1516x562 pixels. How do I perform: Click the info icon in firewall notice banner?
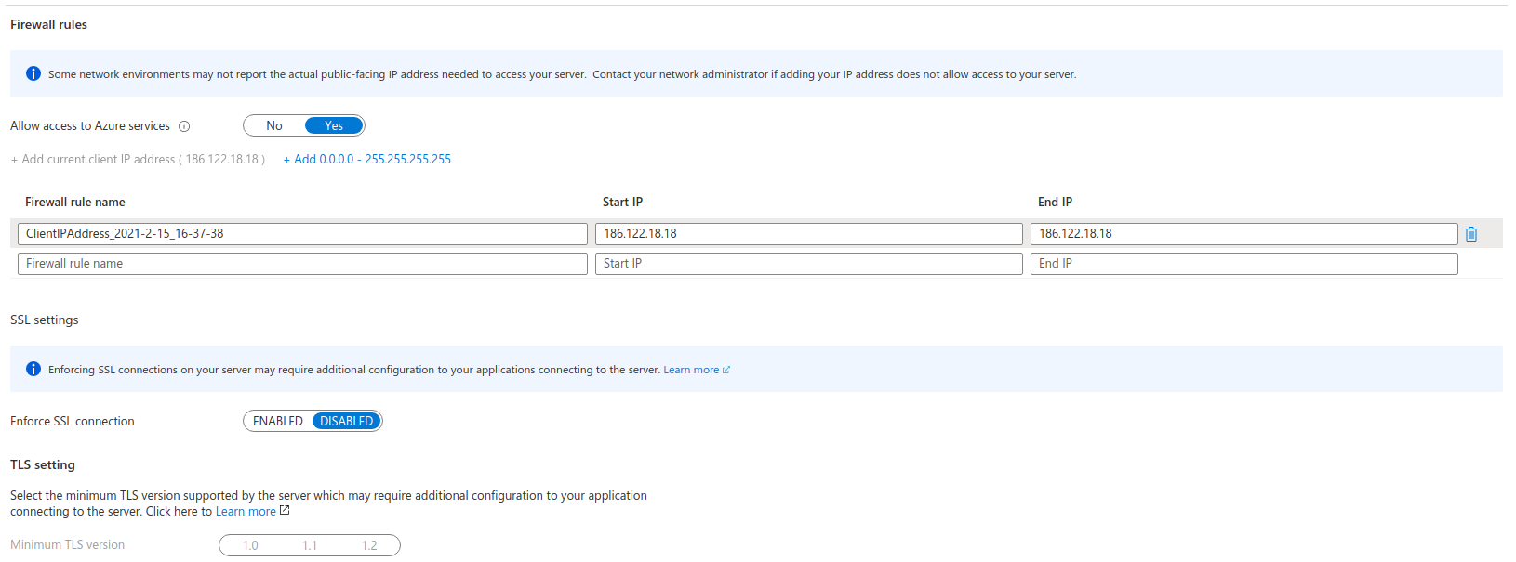pos(33,73)
